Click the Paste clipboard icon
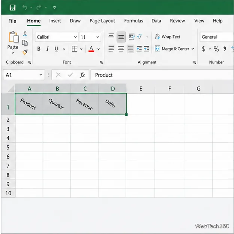234x234 pixels. 14,37
